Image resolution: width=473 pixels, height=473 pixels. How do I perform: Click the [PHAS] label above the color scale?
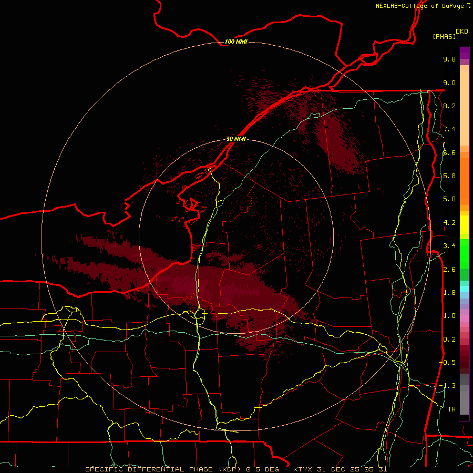point(444,36)
